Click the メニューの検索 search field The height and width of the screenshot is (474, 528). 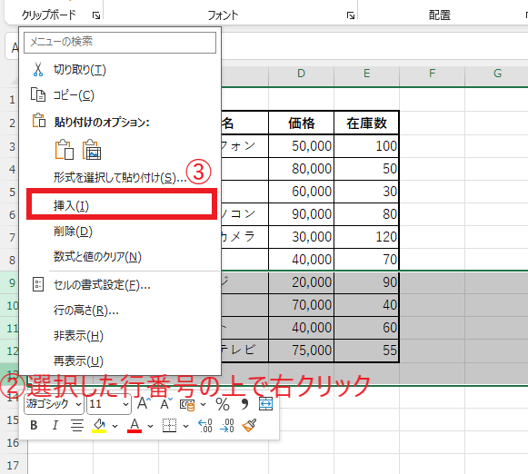120,43
